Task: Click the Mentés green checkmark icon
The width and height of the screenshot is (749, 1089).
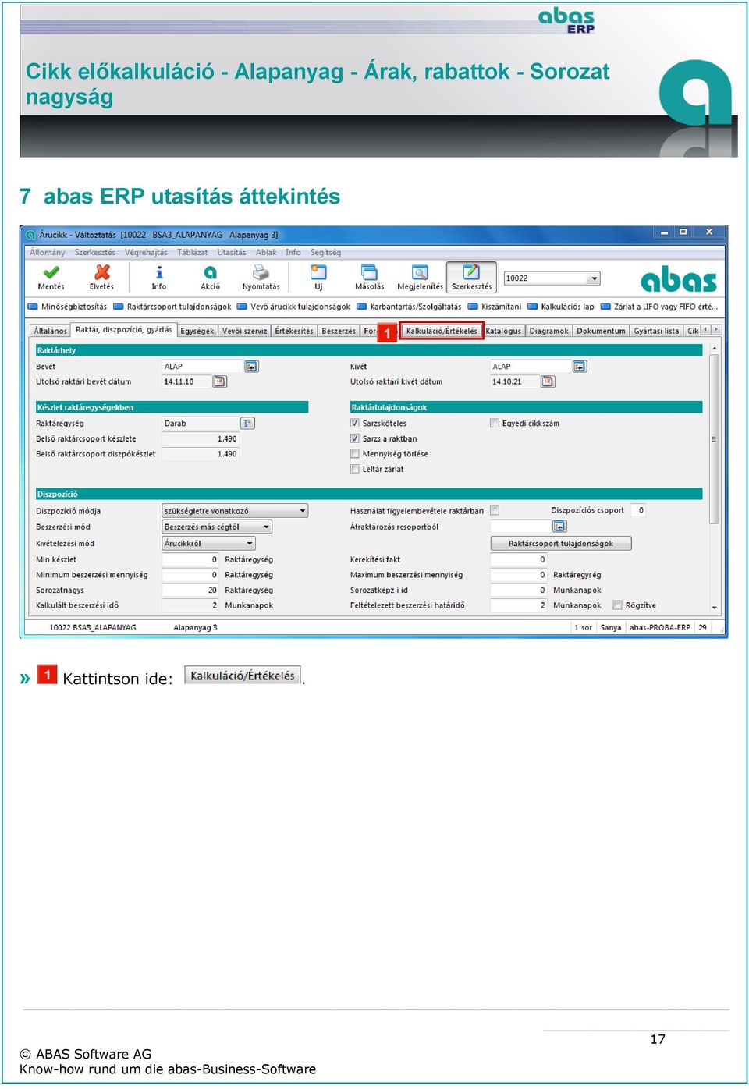Action: point(51,272)
